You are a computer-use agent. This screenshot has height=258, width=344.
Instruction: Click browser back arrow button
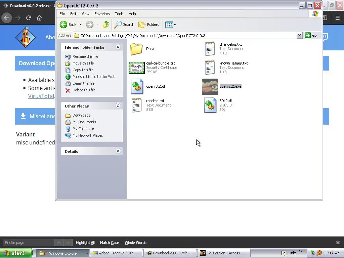click(7, 18)
